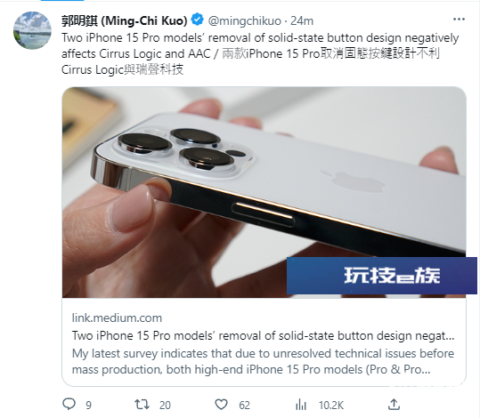This screenshot has height=418, width=480.
Task: Retweet this post using the arrows icon
Action: 142,405
